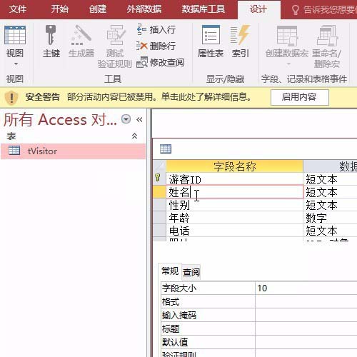Open navigation pane category dropdown
357x357 pixels.
point(126,119)
